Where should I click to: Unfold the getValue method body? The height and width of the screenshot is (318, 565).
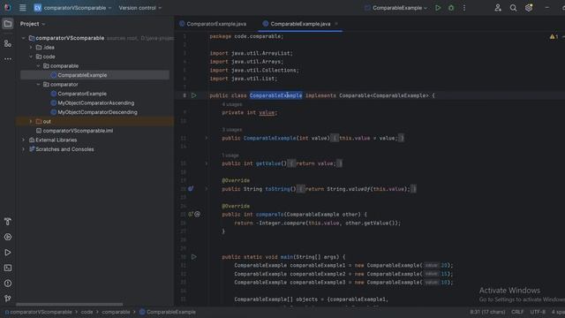pyautogui.click(x=207, y=163)
